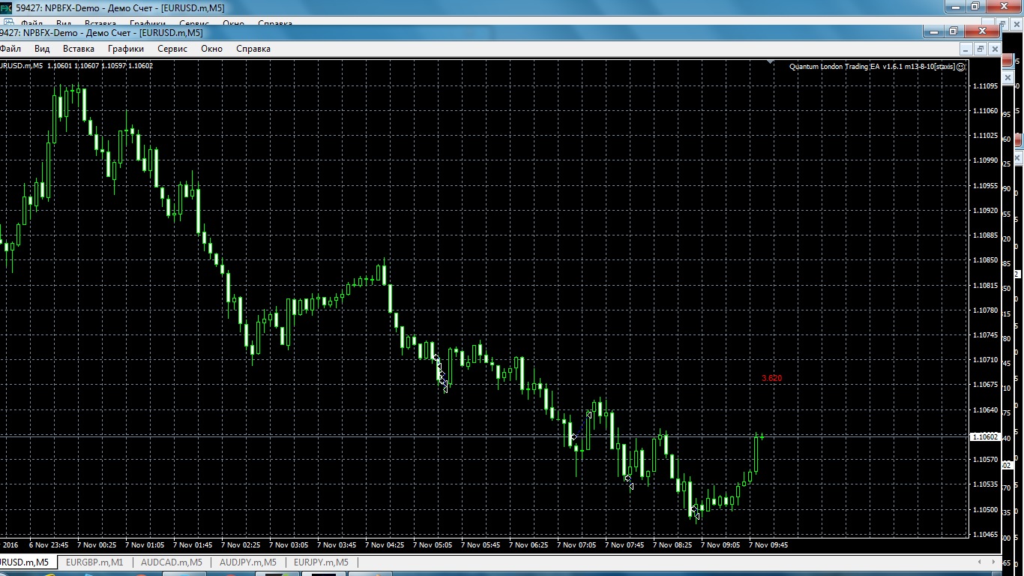Switch to the AUDJPY.m,M5 chart tab
1024x576 pixels.
[248, 562]
